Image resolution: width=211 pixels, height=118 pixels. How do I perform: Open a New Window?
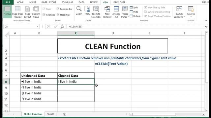coord(107,12)
